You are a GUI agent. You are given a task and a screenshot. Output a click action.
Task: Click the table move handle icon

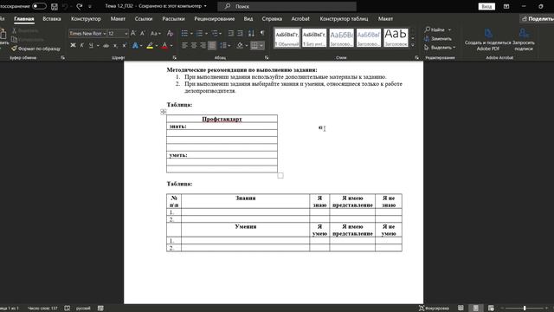tap(163, 112)
